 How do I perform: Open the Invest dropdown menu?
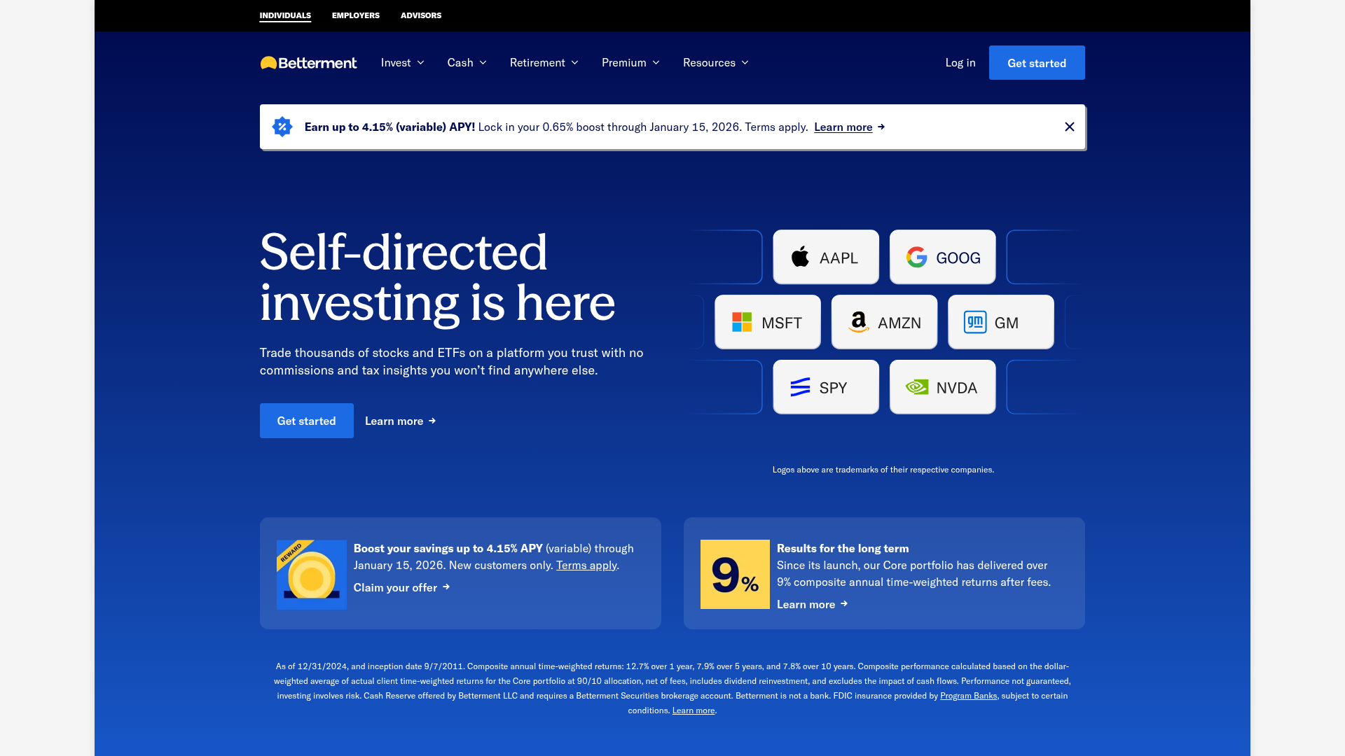click(401, 62)
